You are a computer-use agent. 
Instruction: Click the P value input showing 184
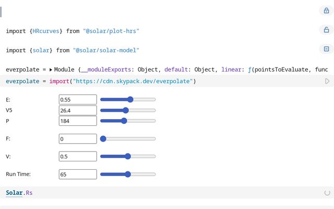pyautogui.click(x=78, y=121)
